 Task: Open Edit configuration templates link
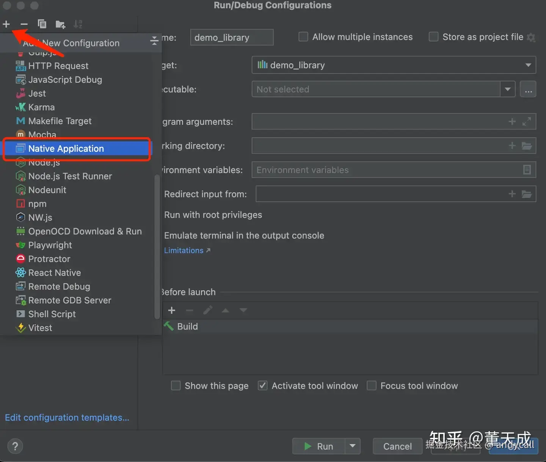[67, 418]
